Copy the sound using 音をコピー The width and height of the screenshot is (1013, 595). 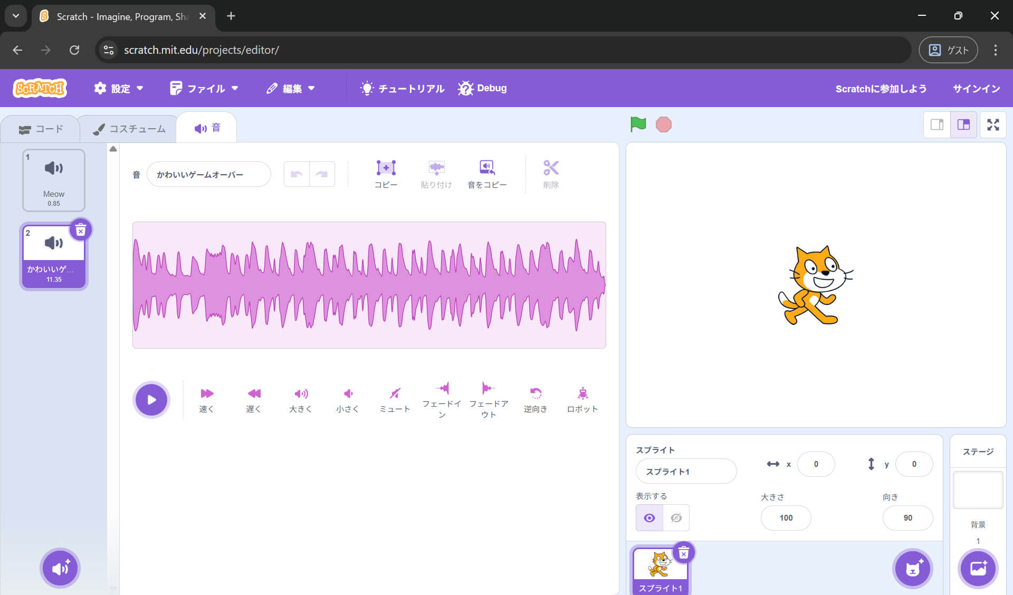coord(487,173)
